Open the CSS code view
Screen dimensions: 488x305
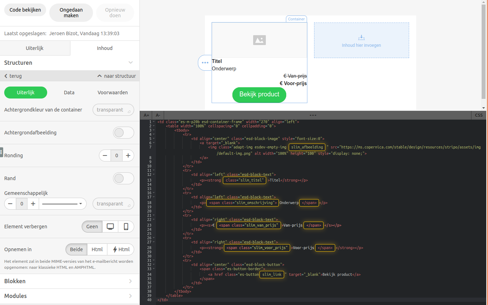478,115
